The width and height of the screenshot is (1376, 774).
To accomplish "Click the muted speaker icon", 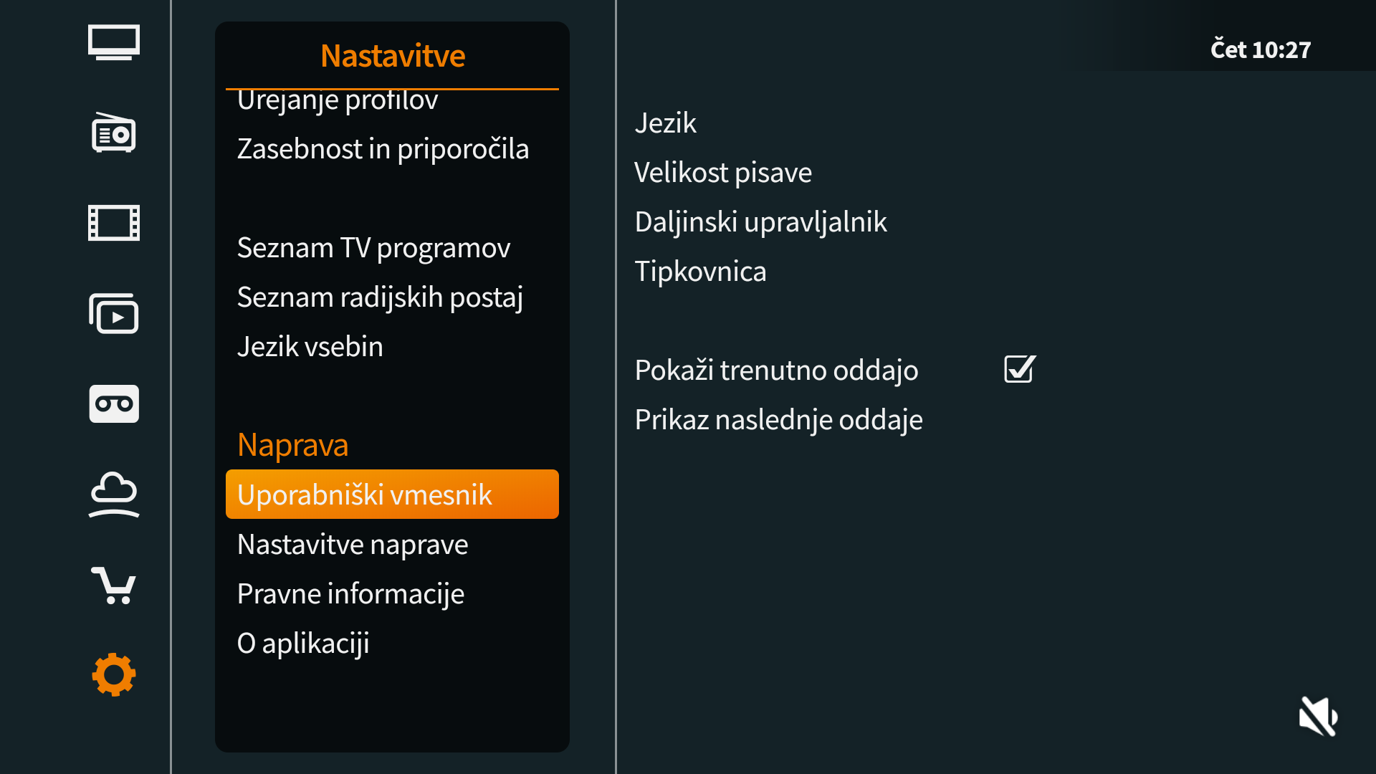I will pyautogui.click(x=1318, y=716).
